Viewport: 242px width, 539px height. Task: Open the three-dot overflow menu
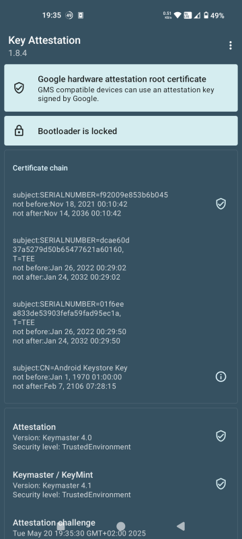[231, 45]
